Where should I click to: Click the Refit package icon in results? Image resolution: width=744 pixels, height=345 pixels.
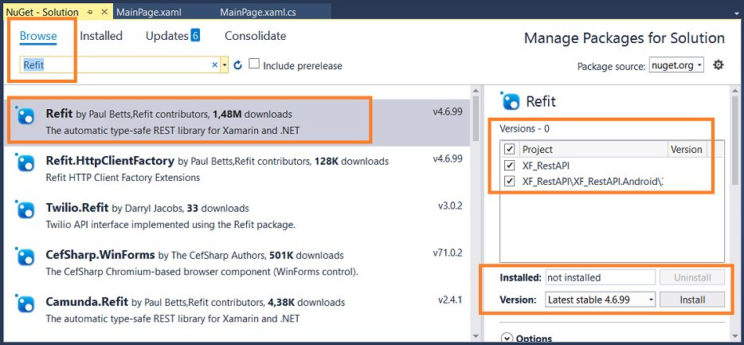pos(25,116)
